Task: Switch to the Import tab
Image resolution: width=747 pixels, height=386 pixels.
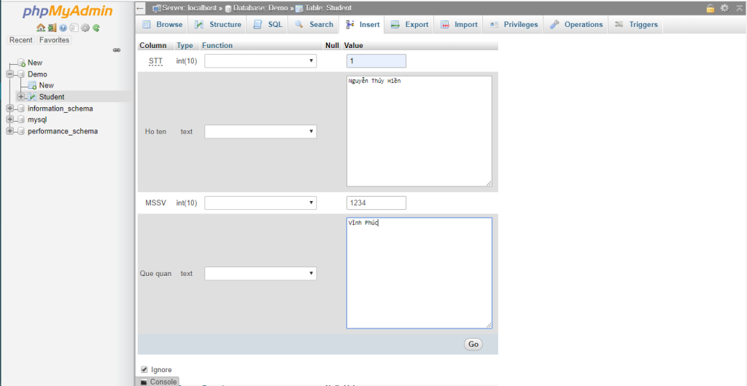Action: pos(459,25)
